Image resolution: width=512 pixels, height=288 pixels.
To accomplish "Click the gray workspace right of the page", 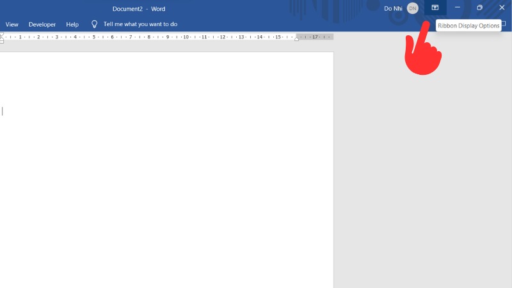I will click(422, 179).
